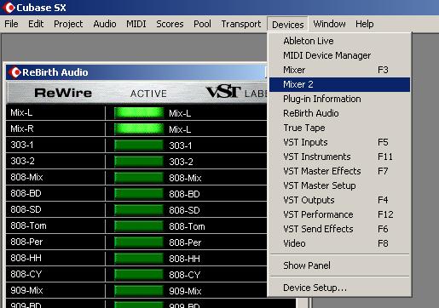439x308 pixels.
Task: Activate the 303-1 ReWire channel
Action: coord(139,145)
